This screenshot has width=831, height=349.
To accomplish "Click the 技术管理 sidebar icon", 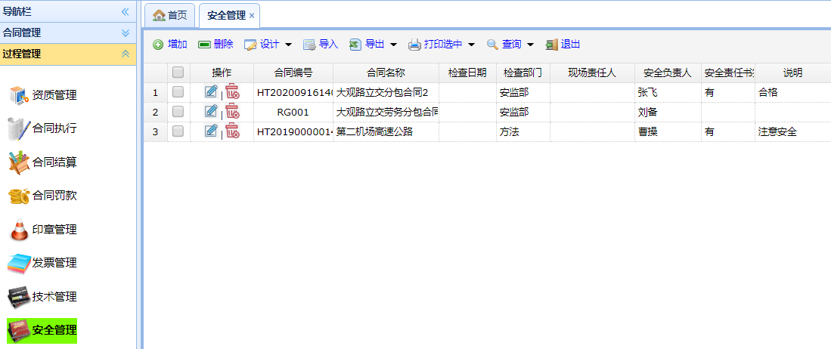I will [19, 297].
